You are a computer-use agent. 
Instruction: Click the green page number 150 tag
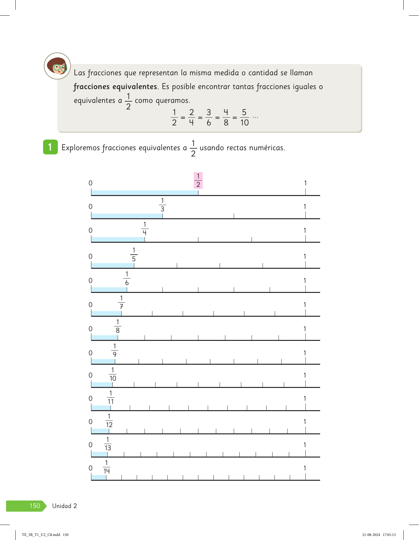click(x=26, y=506)
